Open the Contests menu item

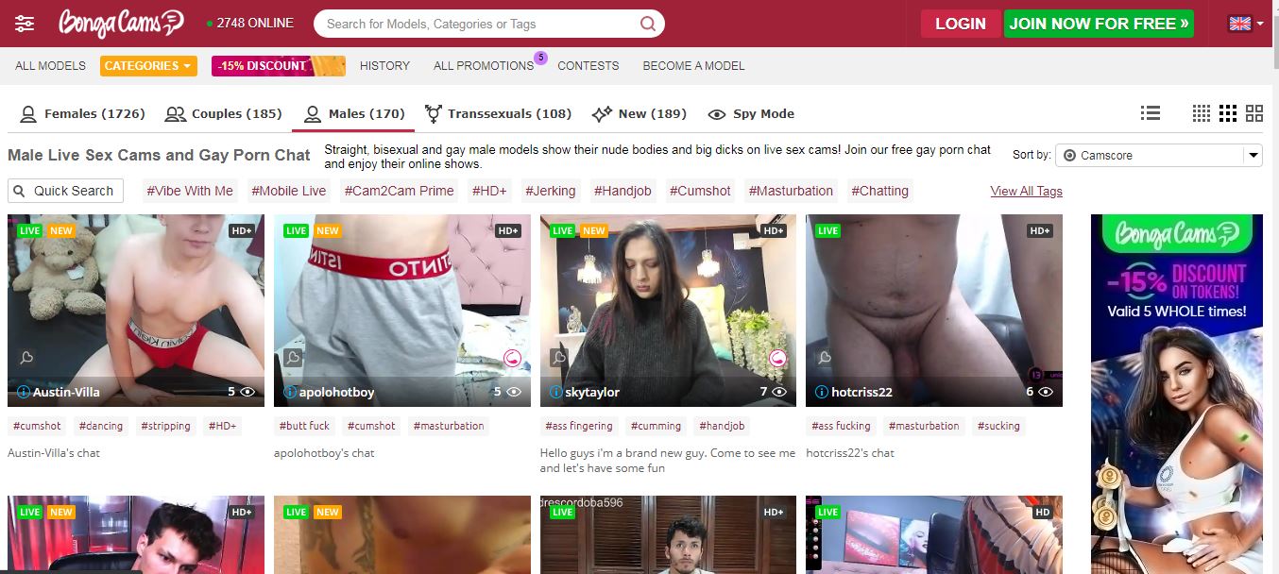pyautogui.click(x=588, y=66)
